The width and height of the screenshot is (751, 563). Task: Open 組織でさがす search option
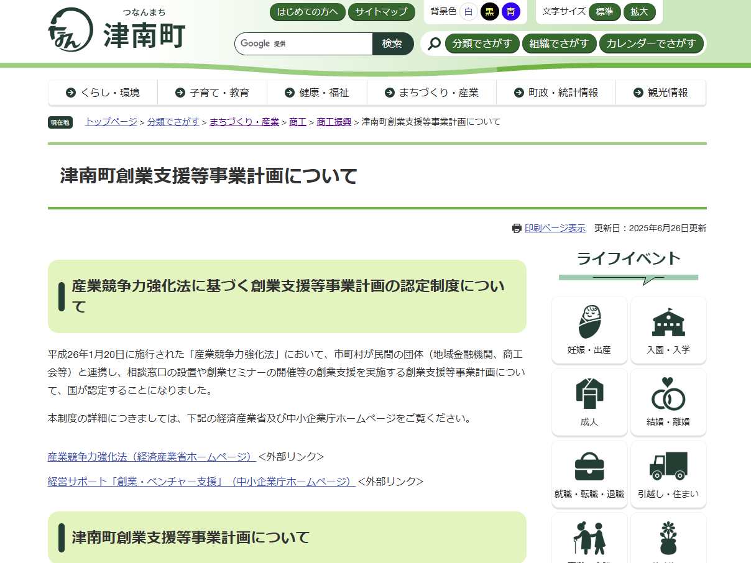(559, 43)
